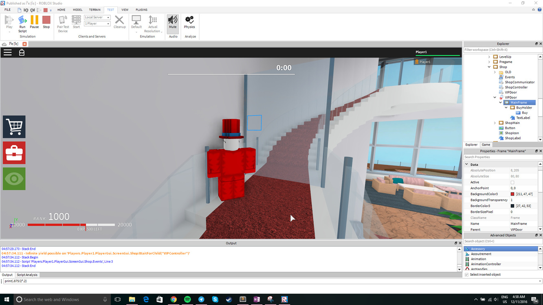Switch to the HOME ribbon tab
The width and height of the screenshot is (543, 305).
coord(61,10)
